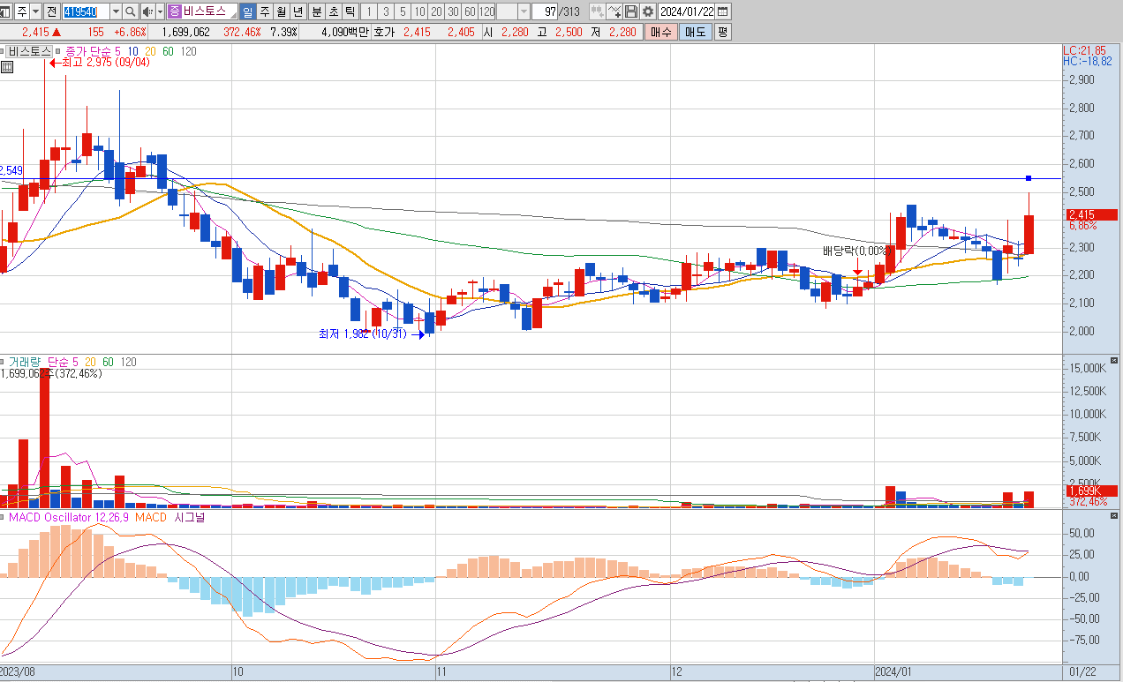Screen dimensions: 1123x682
Task: Click the red 매수 buy button
Action: point(661,32)
